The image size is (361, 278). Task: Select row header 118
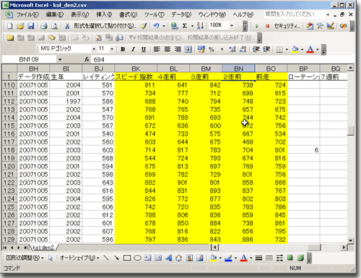[9, 150]
